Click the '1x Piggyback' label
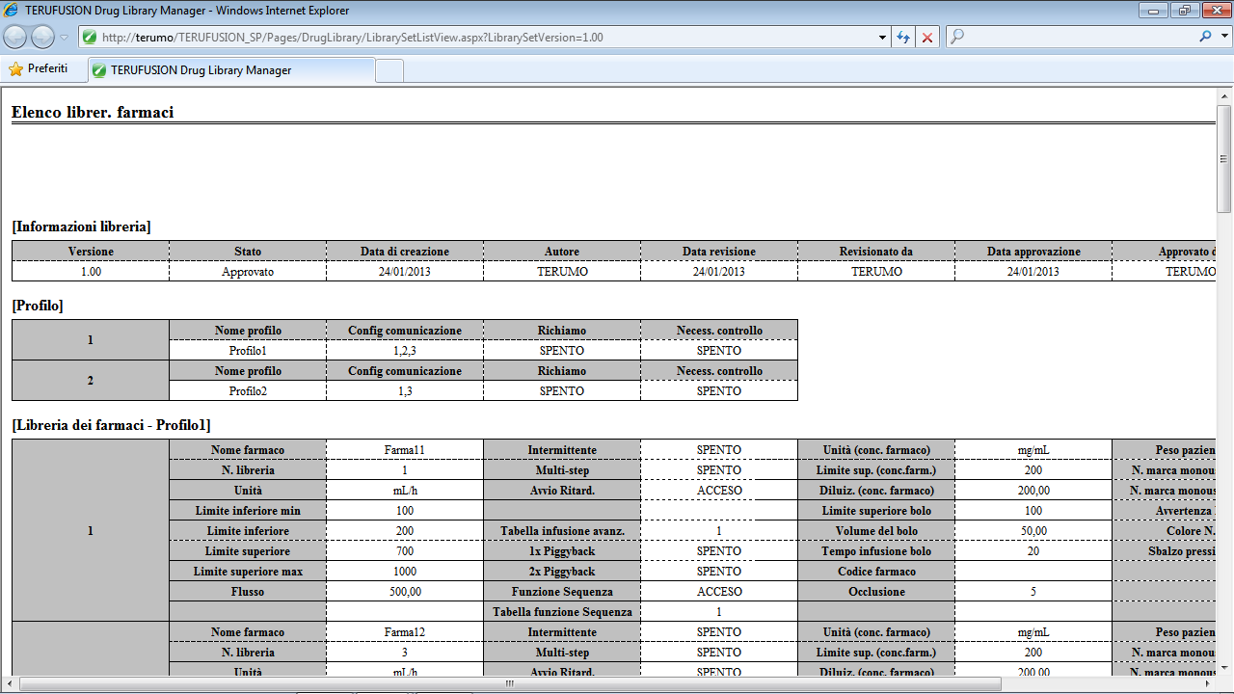This screenshot has width=1234, height=694. click(x=562, y=551)
